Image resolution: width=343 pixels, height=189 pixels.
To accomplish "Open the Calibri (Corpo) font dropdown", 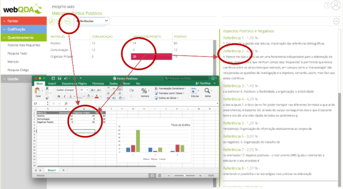I will pos(66,90).
